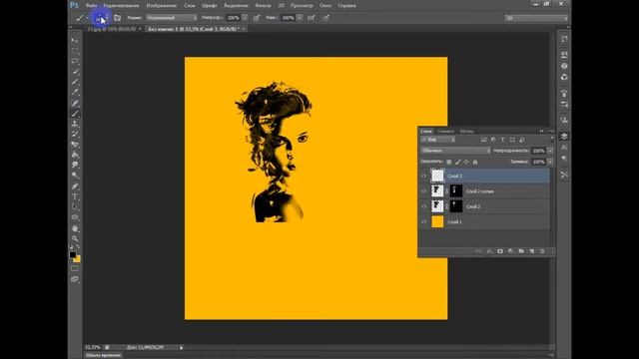The image size is (639, 359).
Task: Click the screen mode icon in toolbox
Action: point(75,279)
